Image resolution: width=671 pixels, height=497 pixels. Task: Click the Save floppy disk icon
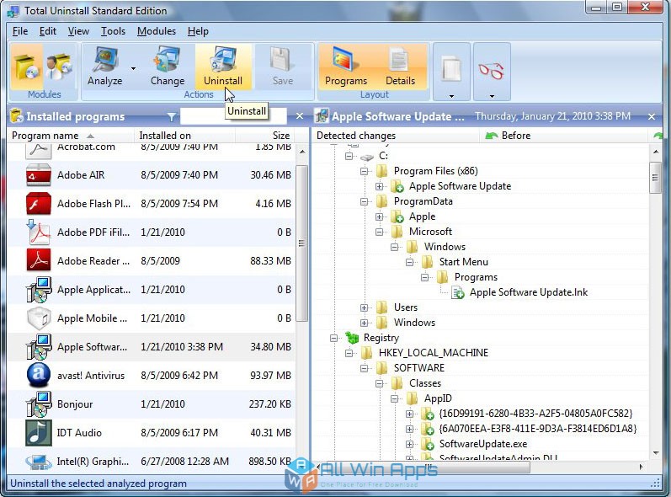[x=282, y=60]
